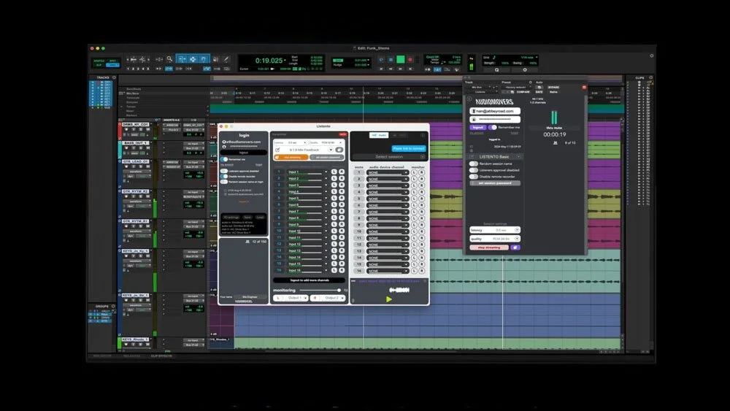Open the CLIP EFFECTS tab at bottom
This screenshot has width=730, height=411.
tap(161, 356)
